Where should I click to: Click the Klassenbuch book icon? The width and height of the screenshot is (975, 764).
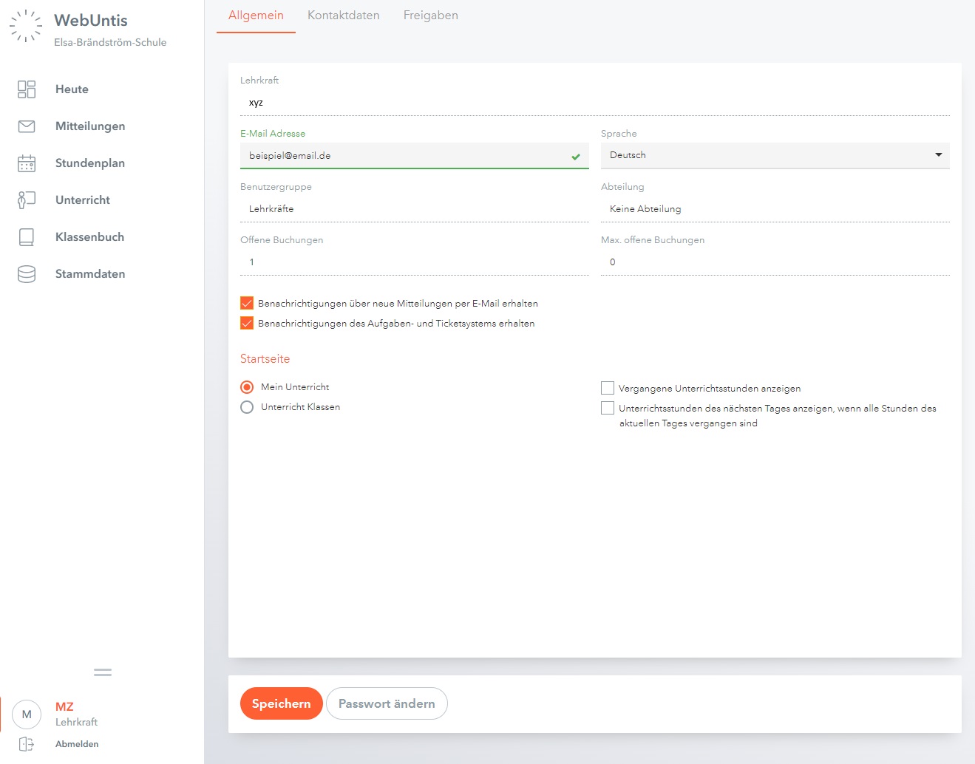pos(27,237)
